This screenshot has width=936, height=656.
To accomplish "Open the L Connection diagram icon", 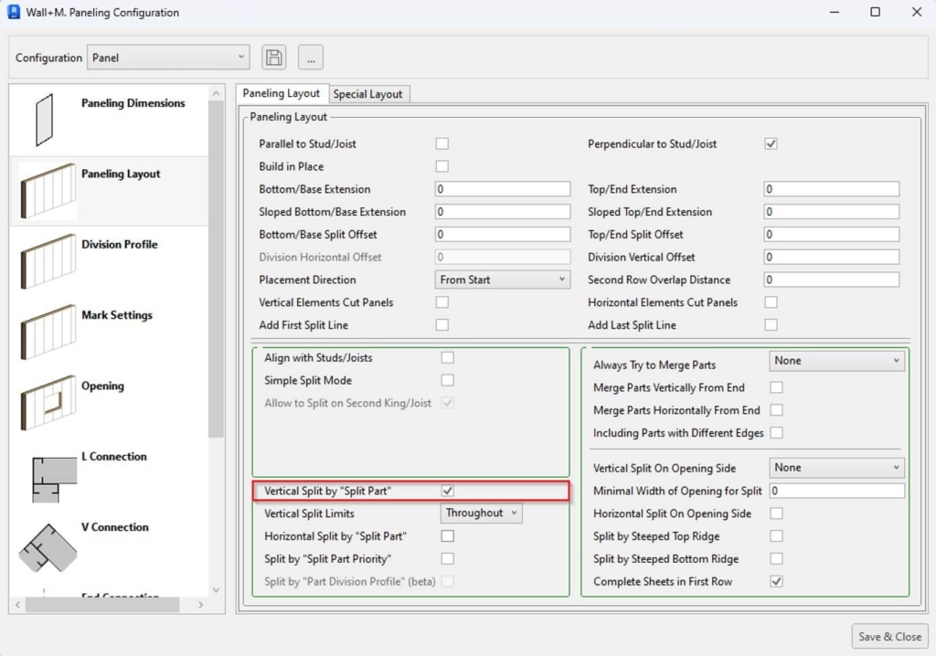I will 54,480.
